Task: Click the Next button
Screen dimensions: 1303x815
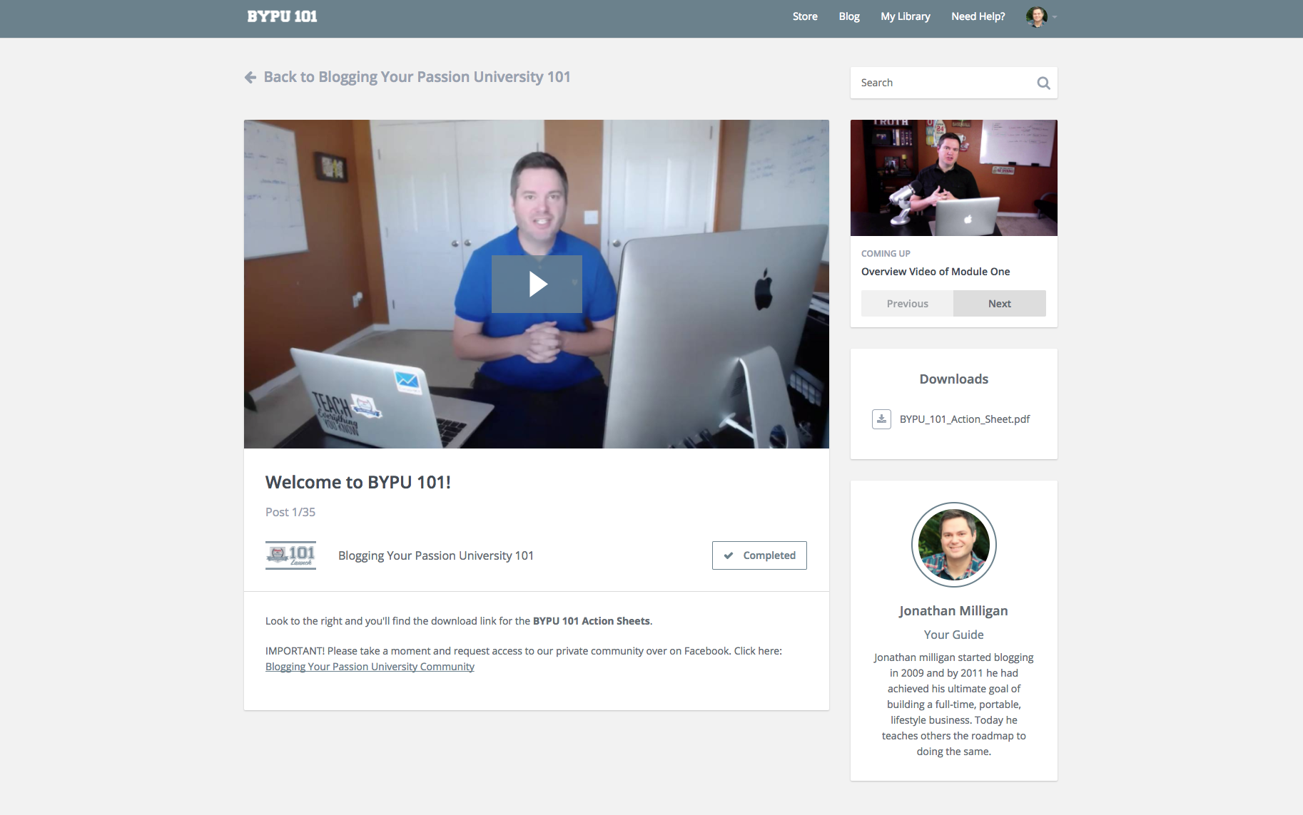Action: pyautogui.click(x=999, y=304)
